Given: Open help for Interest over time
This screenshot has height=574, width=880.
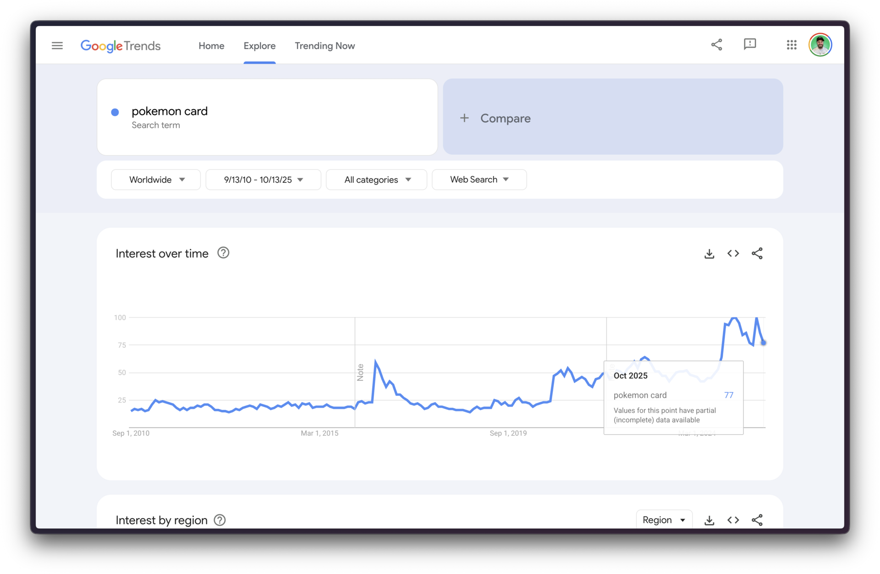Looking at the screenshot, I should tap(223, 252).
